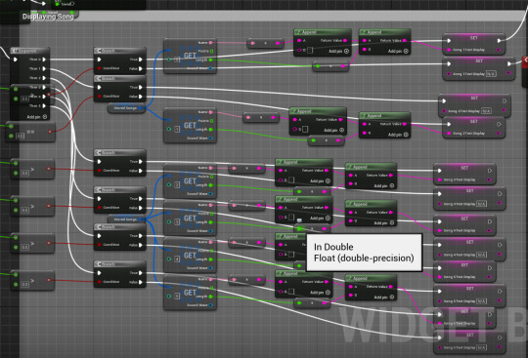Edit the B text field on the top-left Append node

[x=310, y=51]
